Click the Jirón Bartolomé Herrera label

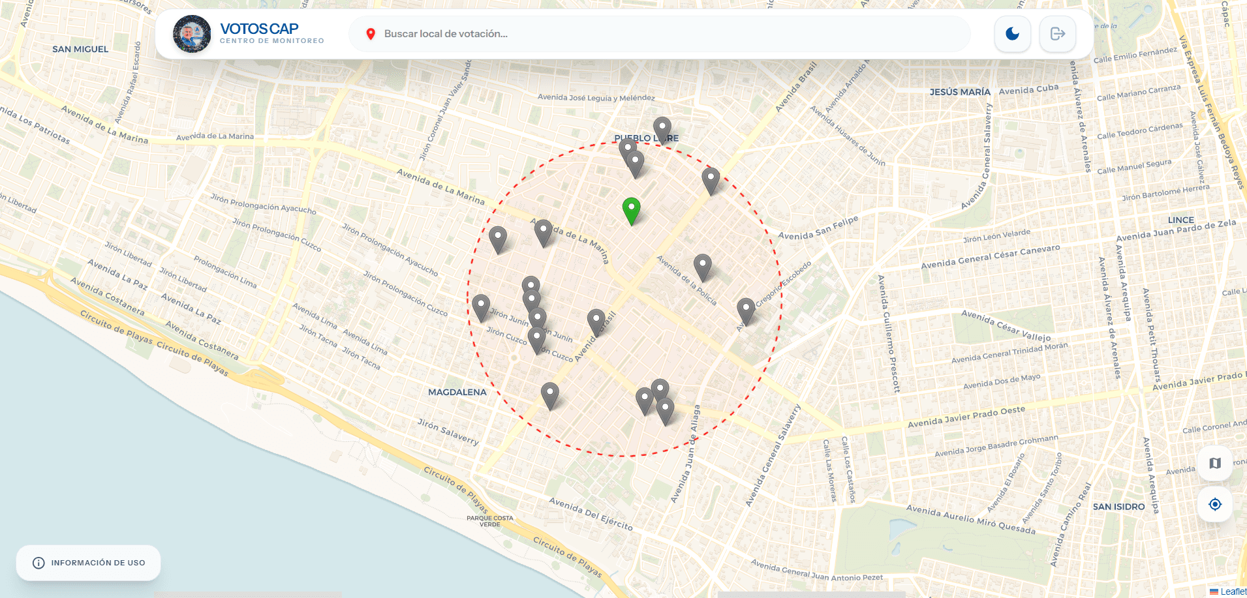tap(1165, 193)
